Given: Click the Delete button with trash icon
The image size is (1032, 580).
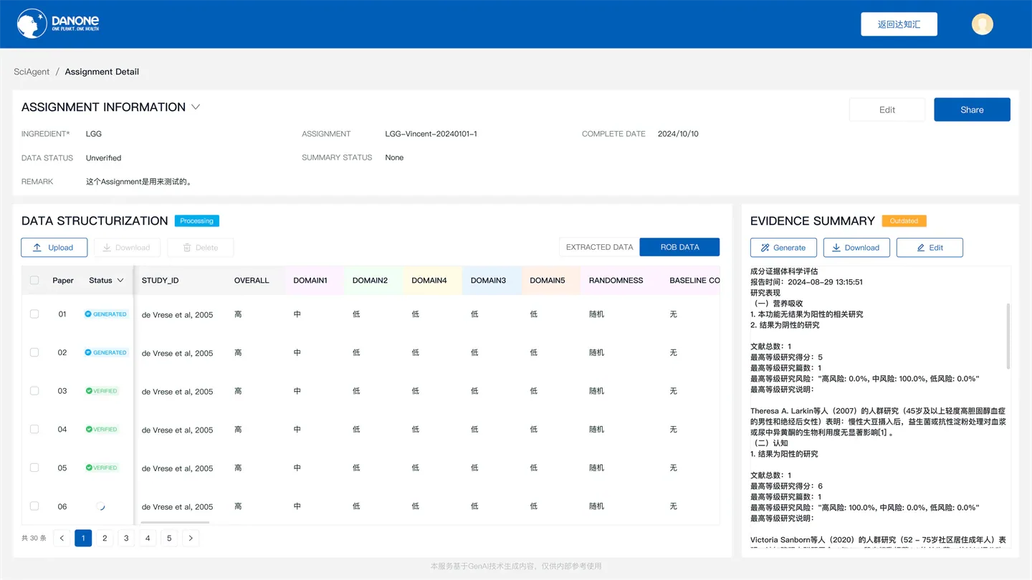Looking at the screenshot, I should pos(200,248).
